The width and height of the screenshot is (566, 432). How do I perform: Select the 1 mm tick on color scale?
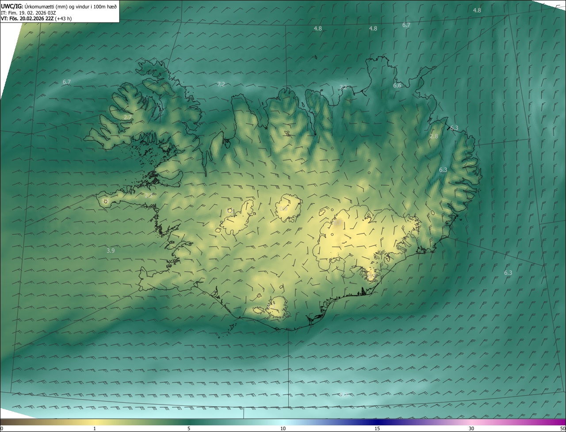click(95, 428)
